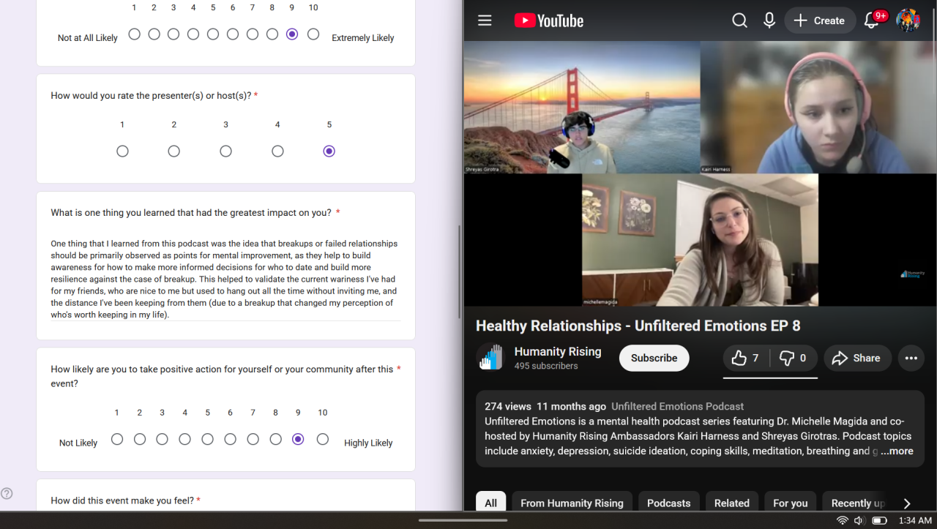Open Humanity Rising channel avatar
Image resolution: width=937 pixels, height=529 pixels.
coord(490,358)
